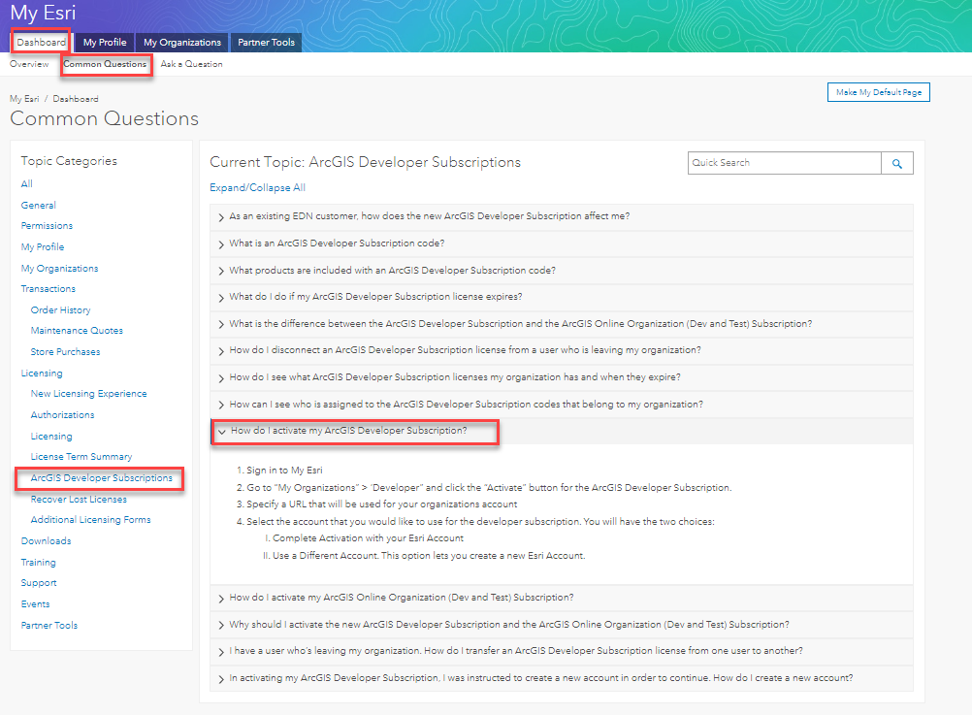Switch to My Profile tab
The image size is (972, 715).
105,42
